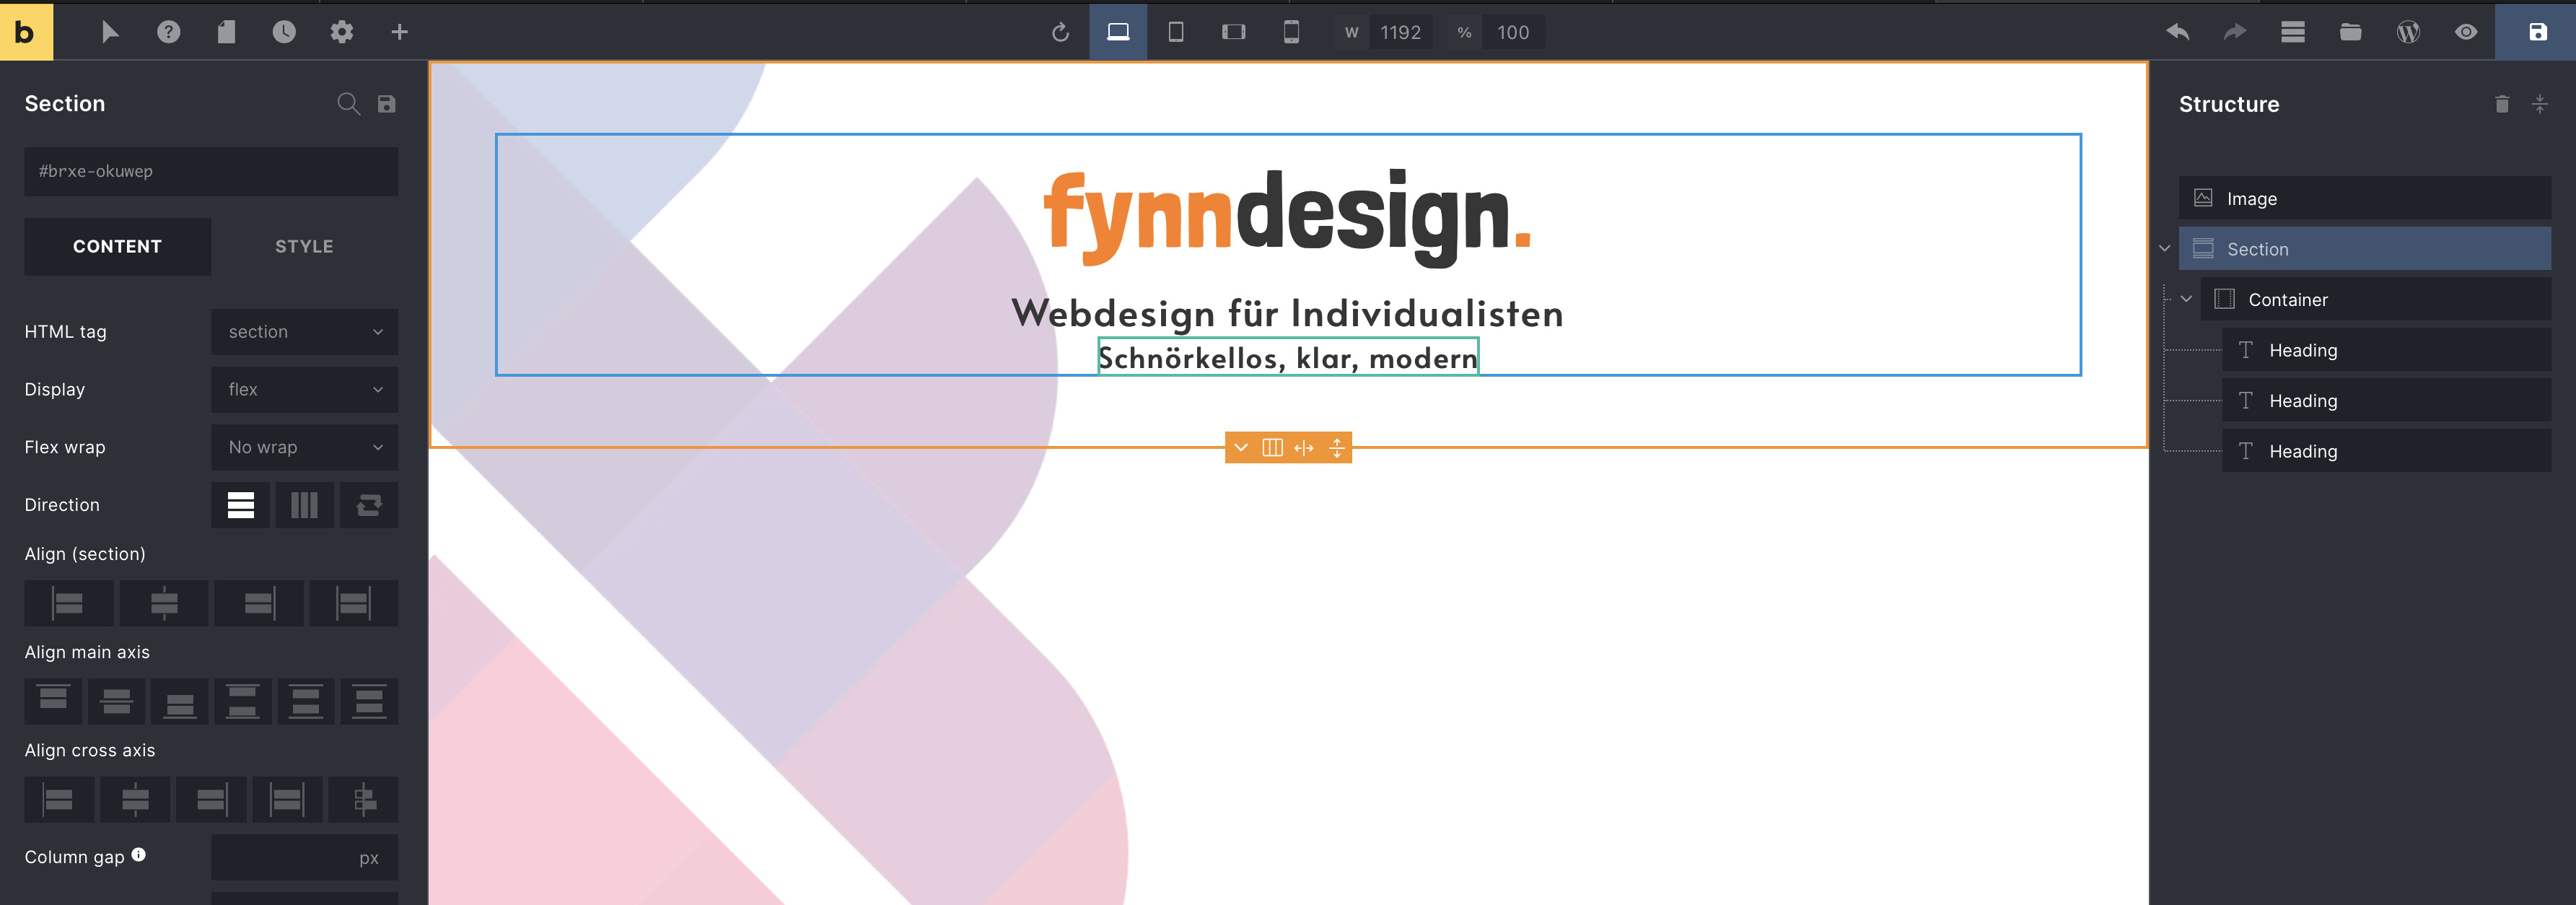Open the Flex wrap dropdown
2576x905 pixels.
(x=304, y=447)
